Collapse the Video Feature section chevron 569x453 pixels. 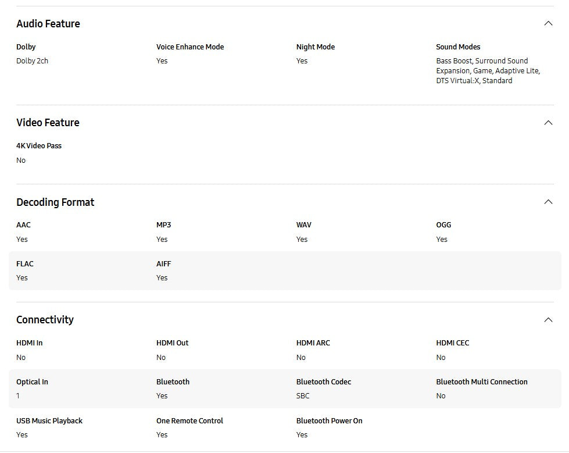pyautogui.click(x=547, y=123)
